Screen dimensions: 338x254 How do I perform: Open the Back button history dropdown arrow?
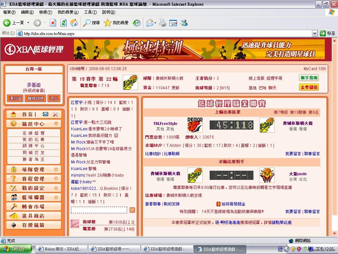coord(28,23)
